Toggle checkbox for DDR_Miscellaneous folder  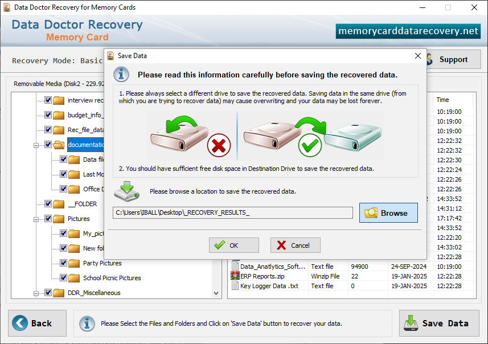pos(48,293)
